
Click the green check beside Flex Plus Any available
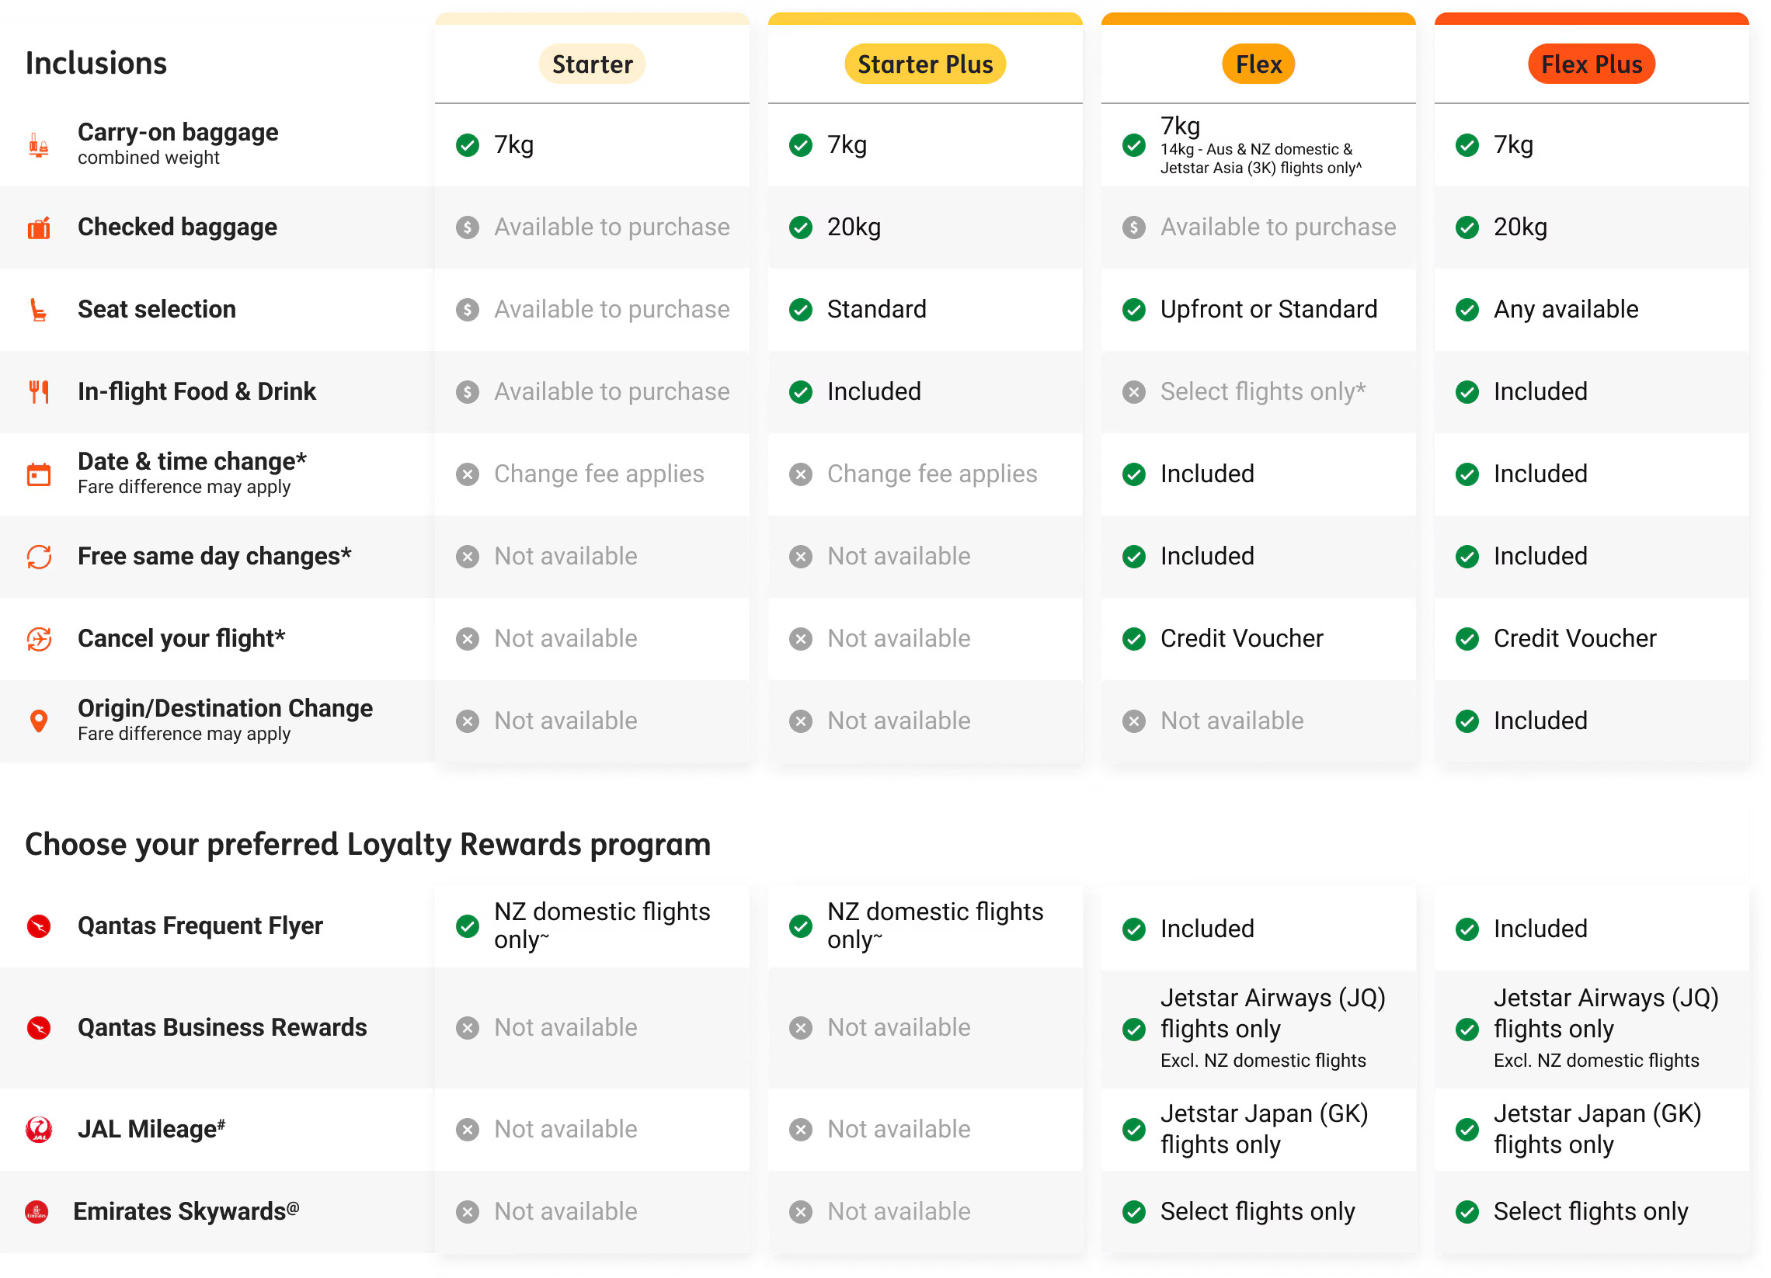(1467, 310)
